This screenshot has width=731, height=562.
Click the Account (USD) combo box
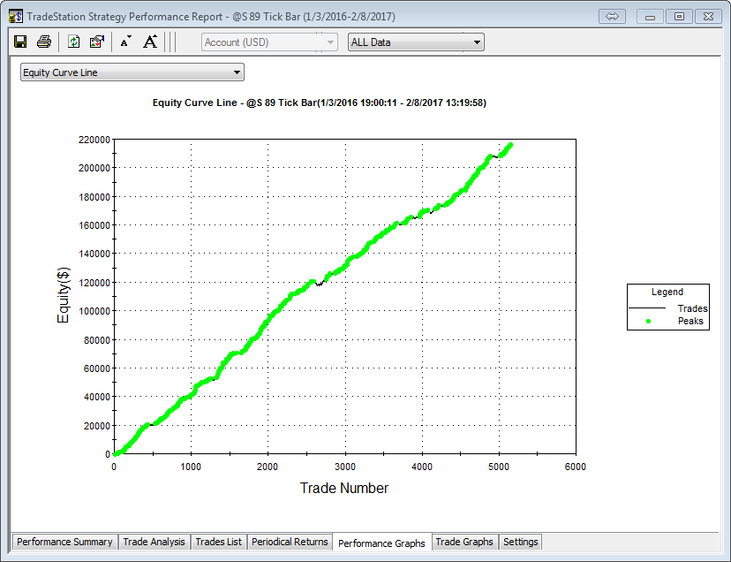coord(269,42)
